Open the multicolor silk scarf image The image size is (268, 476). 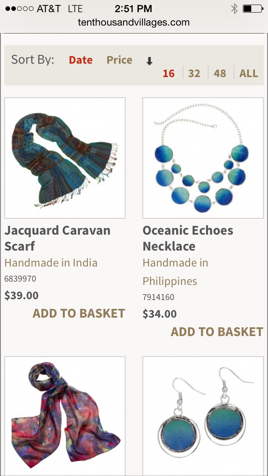[65, 416]
